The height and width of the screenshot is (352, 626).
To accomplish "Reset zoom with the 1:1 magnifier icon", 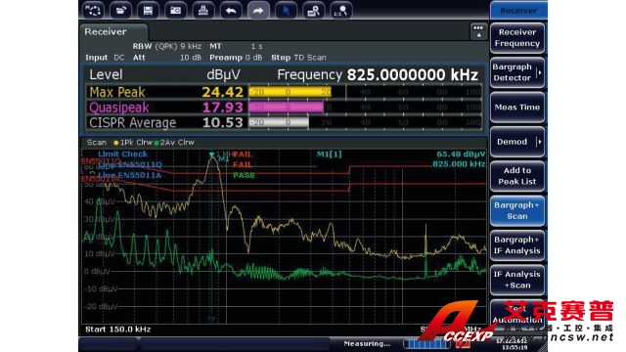I will pos(341,11).
